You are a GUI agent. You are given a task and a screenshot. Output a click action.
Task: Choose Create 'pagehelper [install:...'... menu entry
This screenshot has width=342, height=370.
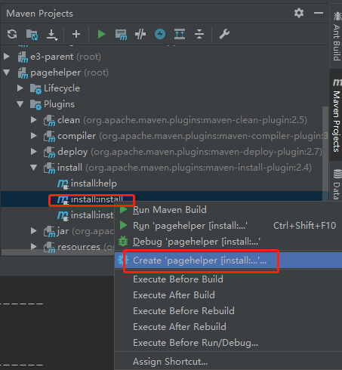coord(228,261)
